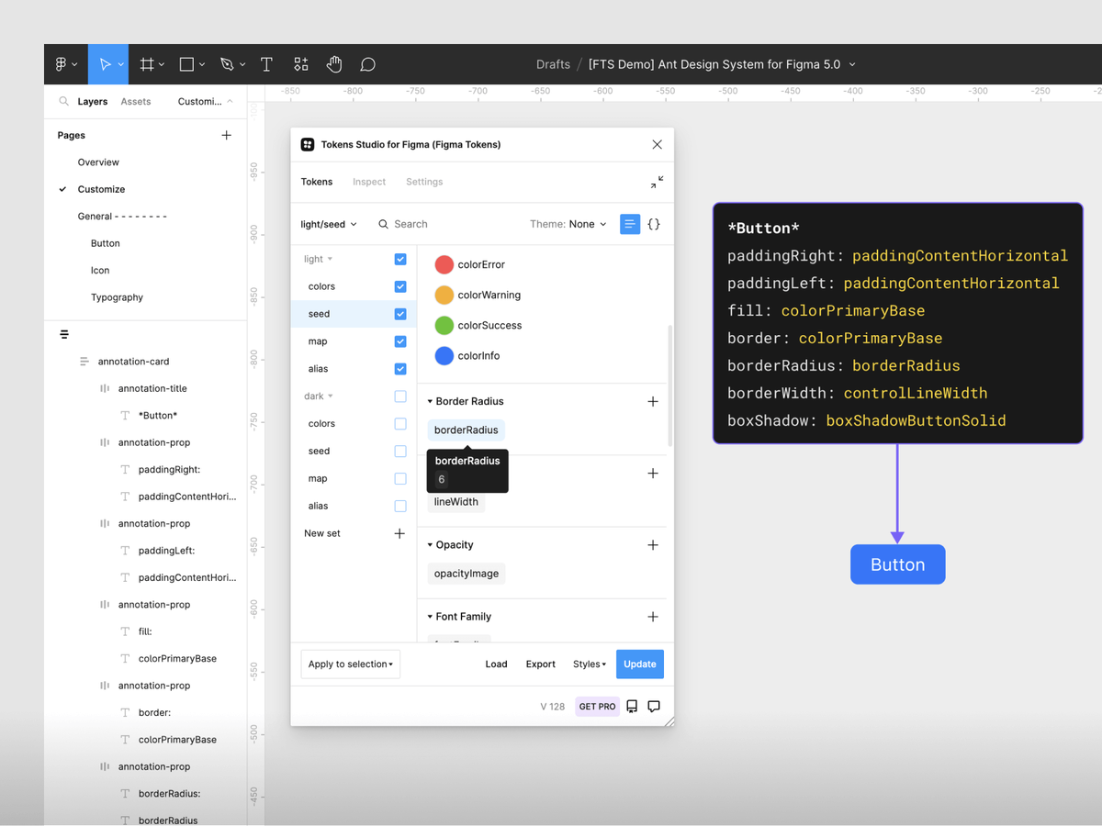Add a new Font Family token
Image resolution: width=1102 pixels, height=826 pixels.
click(653, 617)
